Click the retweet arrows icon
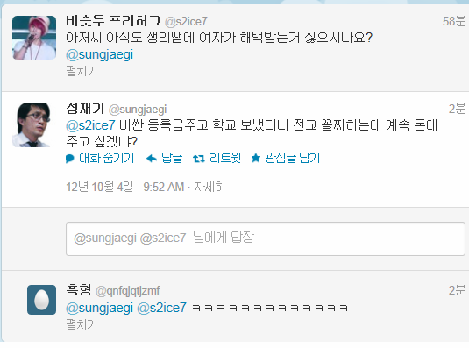This screenshot has height=348, width=469. [x=199, y=159]
